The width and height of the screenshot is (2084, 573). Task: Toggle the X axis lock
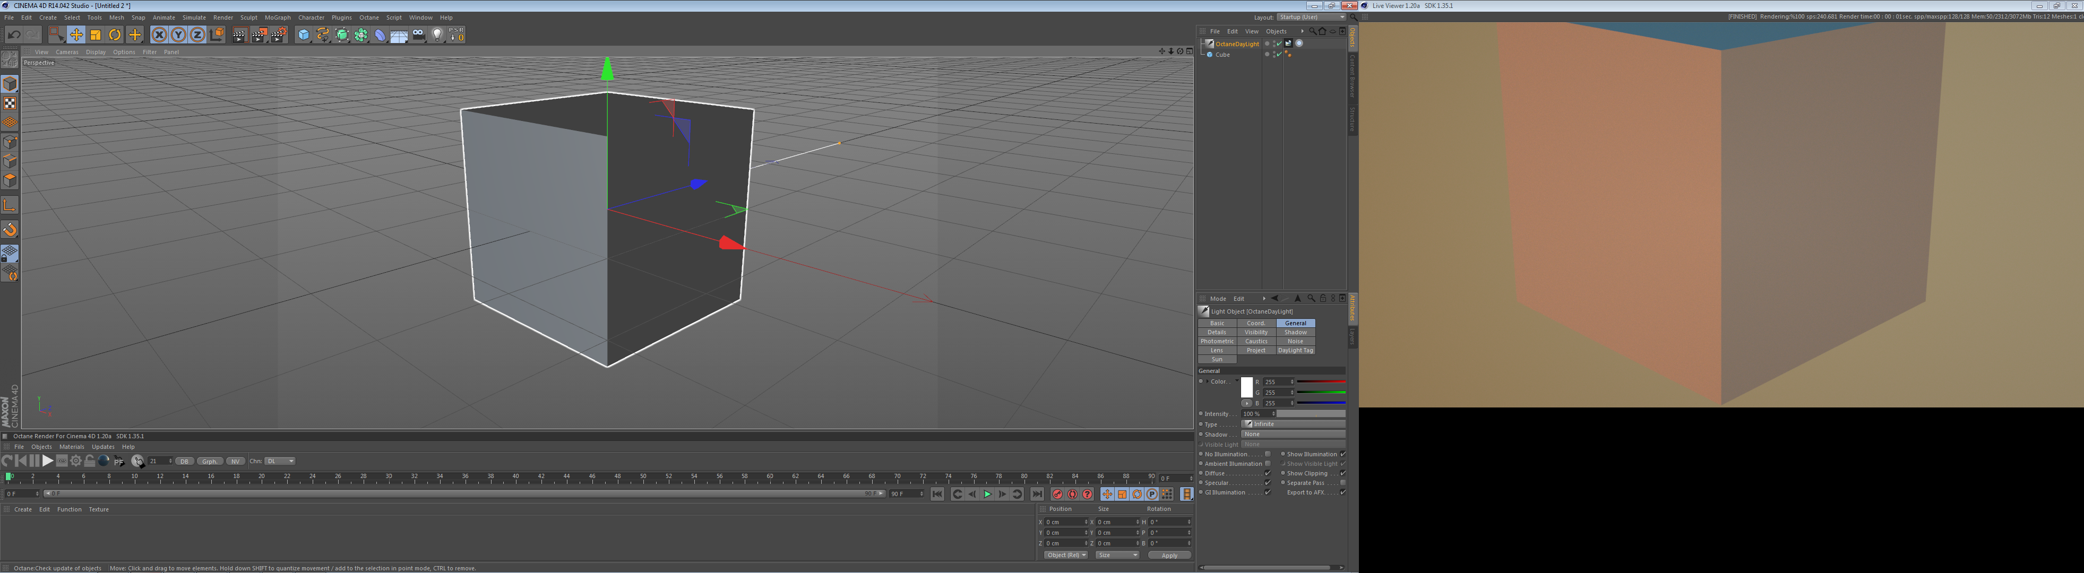click(159, 35)
